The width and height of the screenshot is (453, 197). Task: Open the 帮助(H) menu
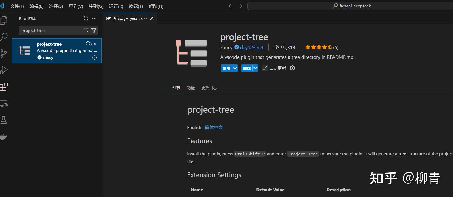[156, 6]
